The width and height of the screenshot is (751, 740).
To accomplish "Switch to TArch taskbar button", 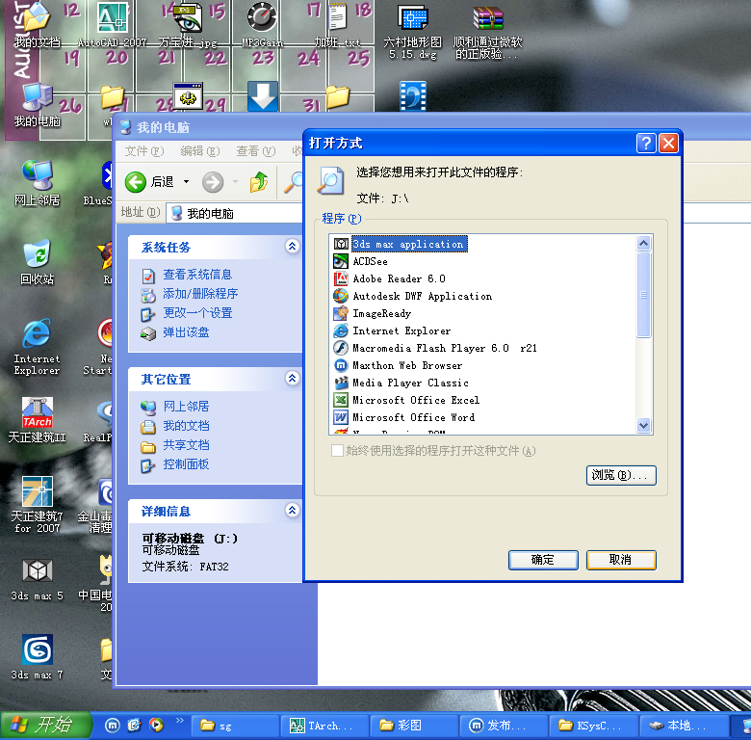I will (x=324, y=726).
